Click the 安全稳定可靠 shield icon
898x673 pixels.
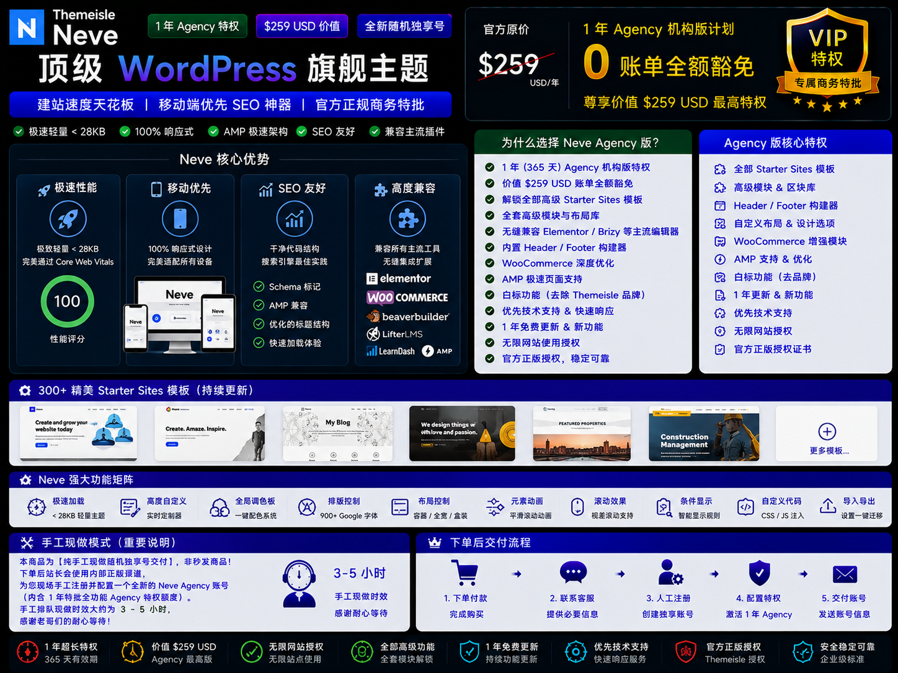[x=802, y=652]
